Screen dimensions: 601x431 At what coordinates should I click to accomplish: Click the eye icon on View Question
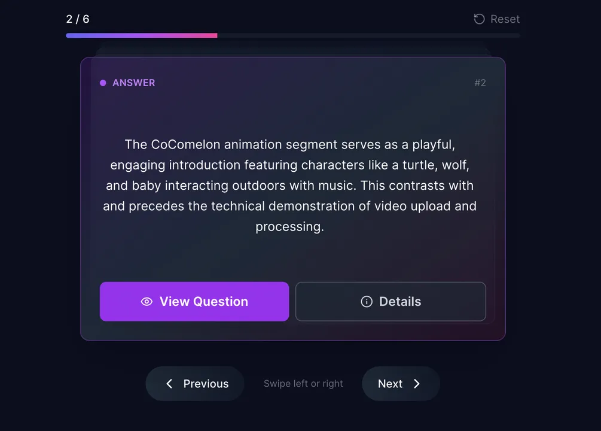[147, 302]
